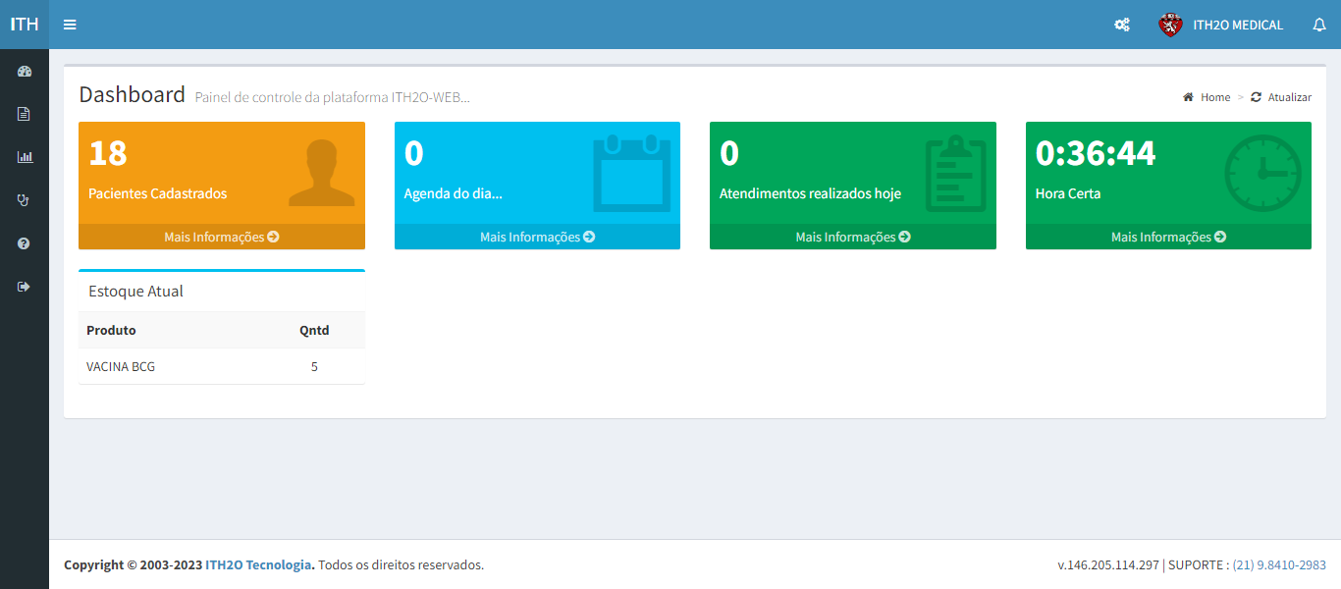Image resolution: width=1341 pixels, height=589 pixels.
Task: Open the bar chart reports icon
Action: point(25,156)
